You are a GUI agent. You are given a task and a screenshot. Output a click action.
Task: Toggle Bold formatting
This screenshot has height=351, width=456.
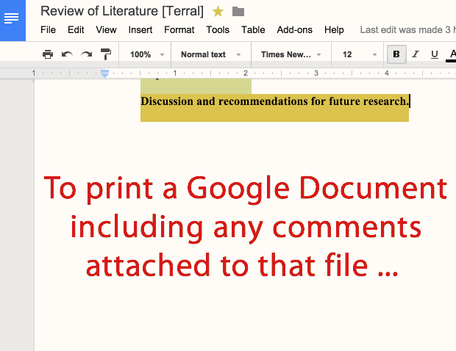click(x=396, y=54)
